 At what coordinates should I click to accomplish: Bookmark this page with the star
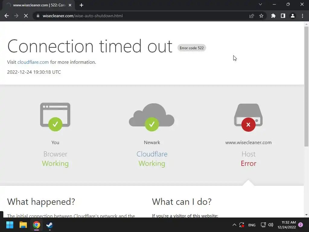coord(261,16)
